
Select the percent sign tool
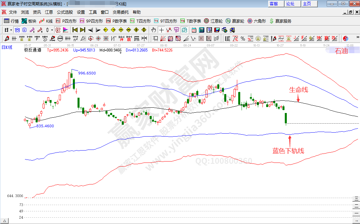click(x=243, y=39)
